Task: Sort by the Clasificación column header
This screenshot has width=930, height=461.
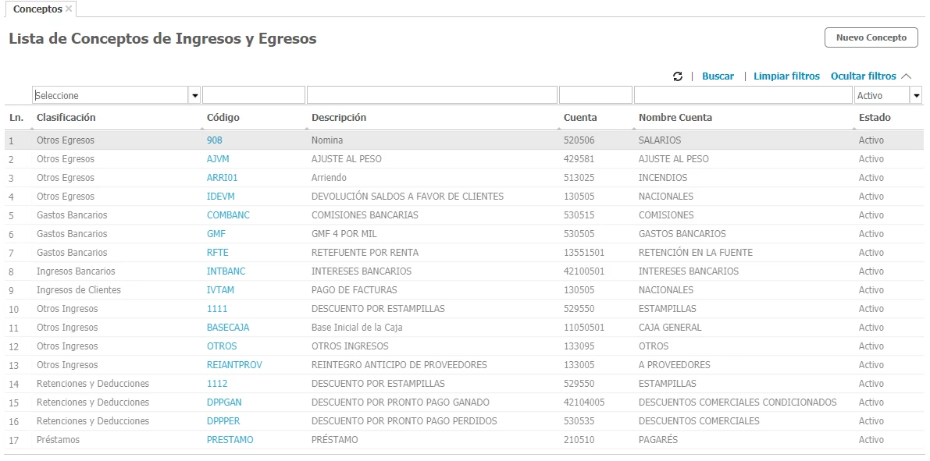Action: (x=66, y=118)
